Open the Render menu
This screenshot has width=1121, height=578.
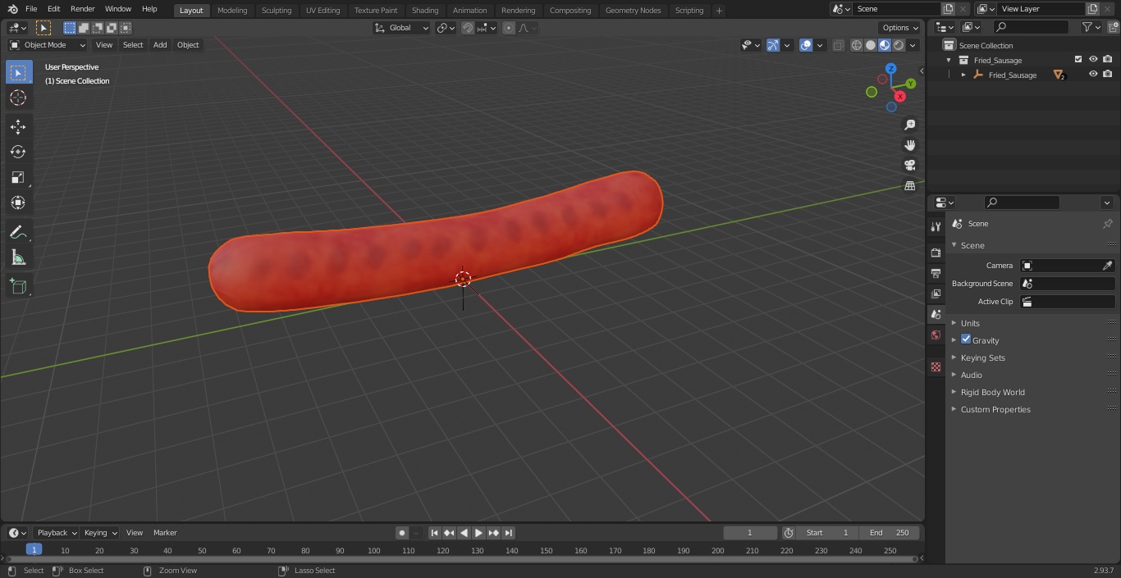tap(82, 9)
